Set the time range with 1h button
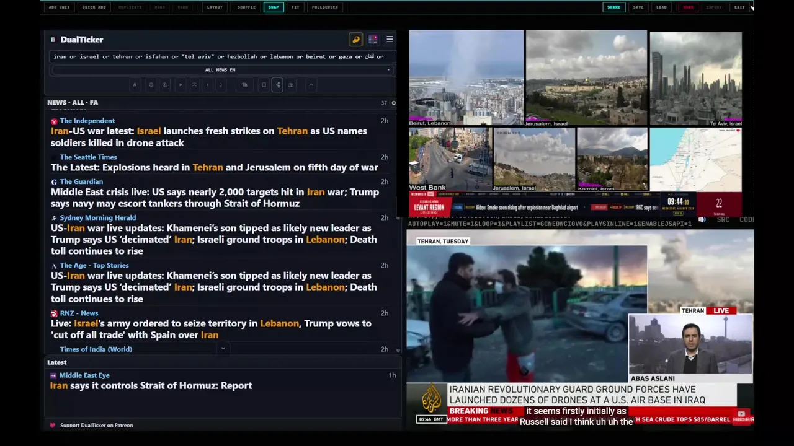This screenshot has width=794, height=446. click(244, 85)
